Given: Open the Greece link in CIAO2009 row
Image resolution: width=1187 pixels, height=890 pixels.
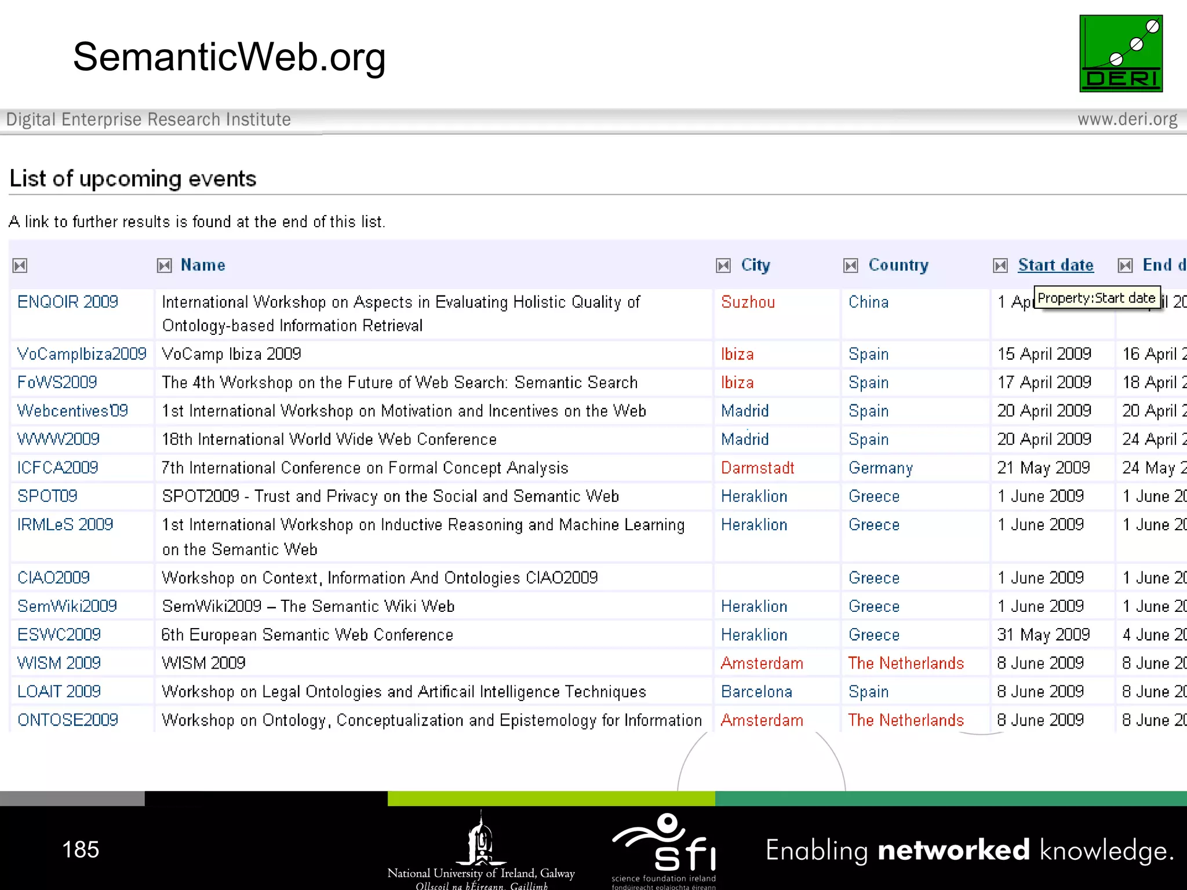Looking at the screenshot, I should coord(874,578).
